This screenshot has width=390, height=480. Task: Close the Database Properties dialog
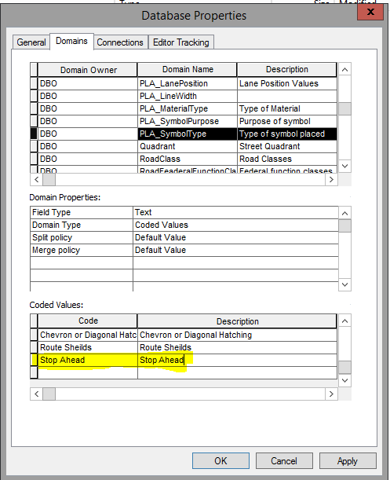coord(370,12)
